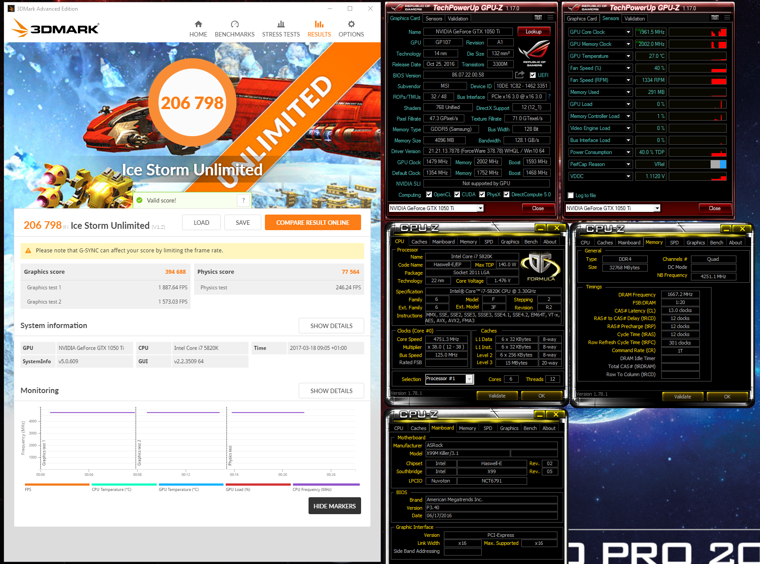
Task: Toggle the CUDA checkbox
Action: point(457,195)
